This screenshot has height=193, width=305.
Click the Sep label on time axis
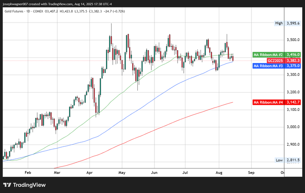coord(251,173)
